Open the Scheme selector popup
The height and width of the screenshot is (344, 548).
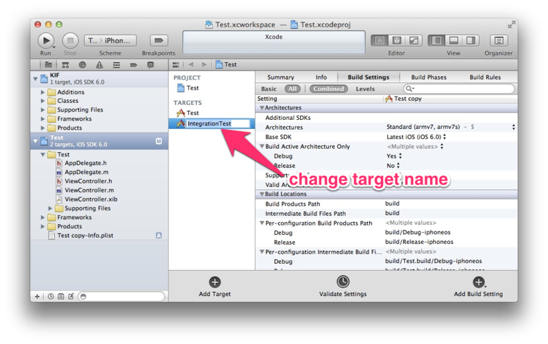(x=110, y=40)
